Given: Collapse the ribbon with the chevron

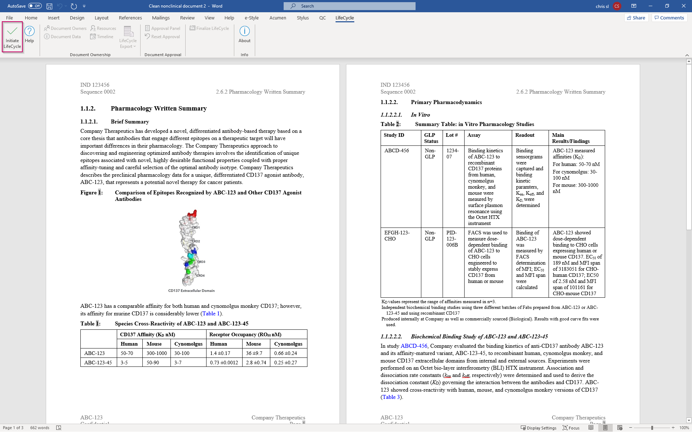Looking at the screenshot, I should pos(687,55).
